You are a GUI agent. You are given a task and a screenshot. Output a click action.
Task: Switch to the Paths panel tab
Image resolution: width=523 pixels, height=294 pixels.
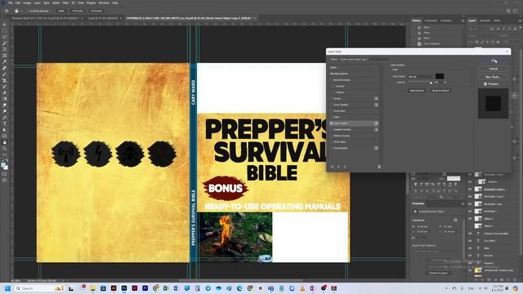(x=497, y=20)
